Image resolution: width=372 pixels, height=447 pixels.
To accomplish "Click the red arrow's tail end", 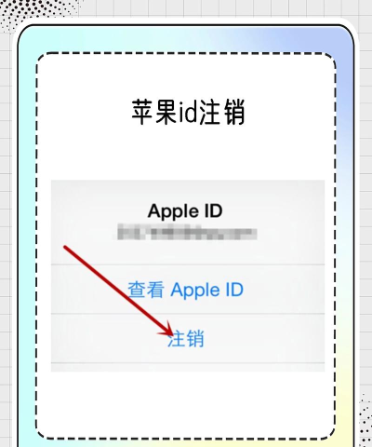I will [x=65, y=248].
